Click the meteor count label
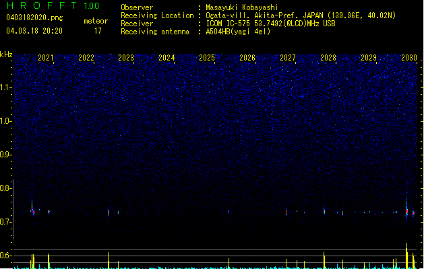 [x=96, y=21]
